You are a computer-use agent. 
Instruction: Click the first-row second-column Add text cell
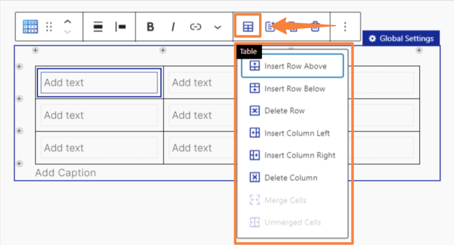[199, 83]
